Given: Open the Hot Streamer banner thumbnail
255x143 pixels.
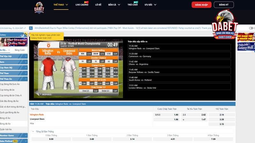Looking at the screenshot, I should click(13, 42).
